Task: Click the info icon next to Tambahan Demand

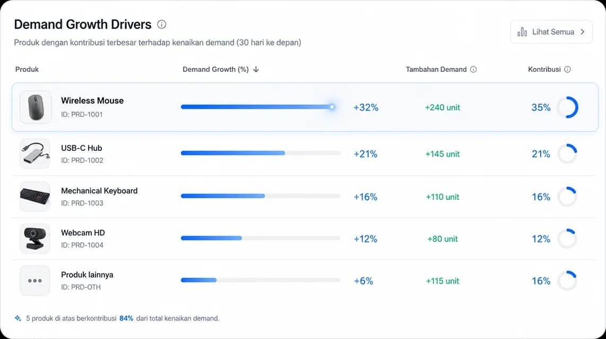Action: click(473, 69)
